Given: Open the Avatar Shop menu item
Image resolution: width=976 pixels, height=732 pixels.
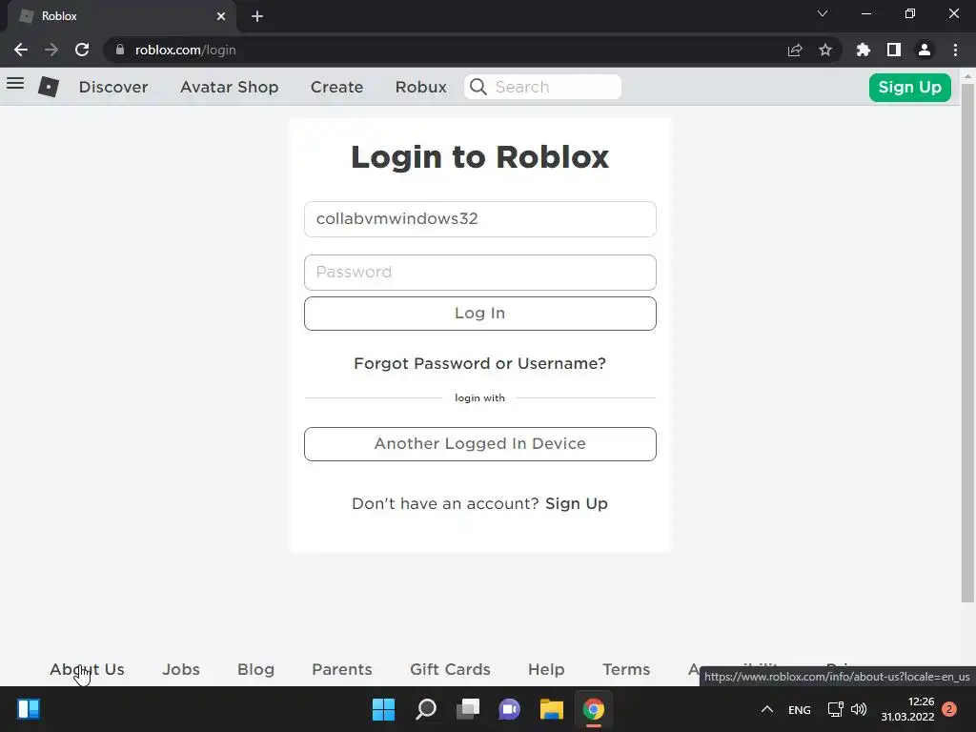Looking at the screenshot, I should point(229,87).
